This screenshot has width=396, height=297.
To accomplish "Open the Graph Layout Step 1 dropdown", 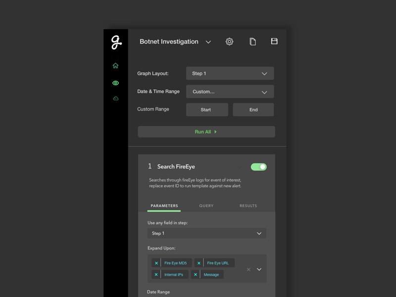I will 230,73.
